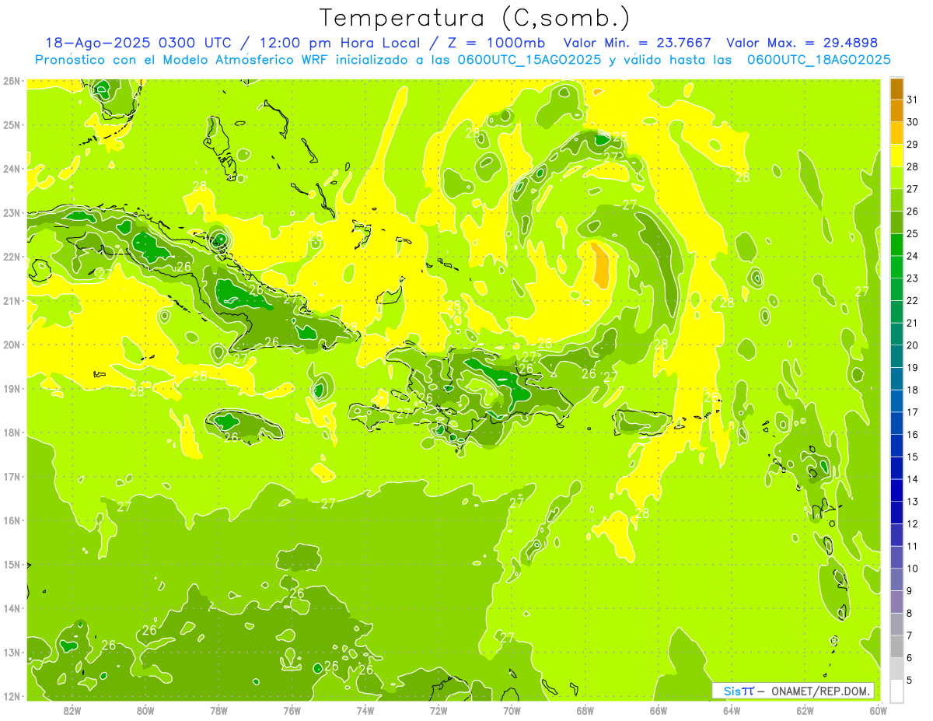The height and width of the screenshot is (721, 933).
Task: Click the lime 27–28 colorbar segment
Action: [896, 178]
